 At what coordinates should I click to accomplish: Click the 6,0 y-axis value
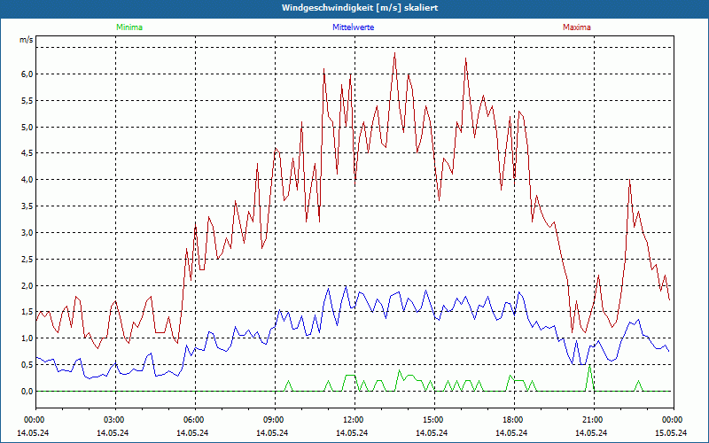(x=27, y=74)
